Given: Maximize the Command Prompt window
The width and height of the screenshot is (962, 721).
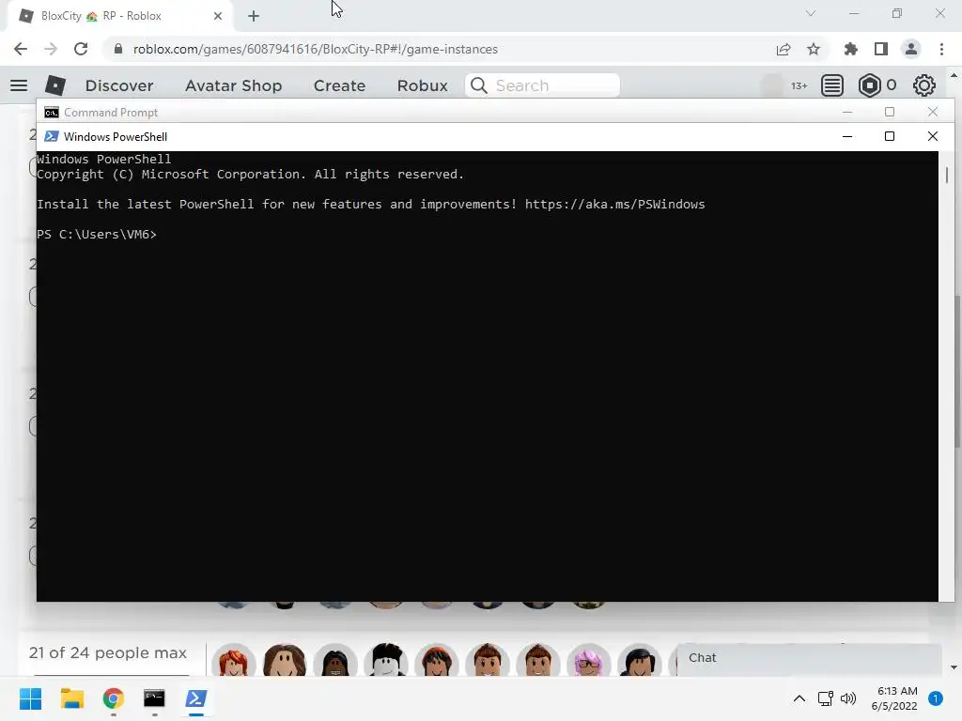Looking at the screenshot, I should 890,113.
